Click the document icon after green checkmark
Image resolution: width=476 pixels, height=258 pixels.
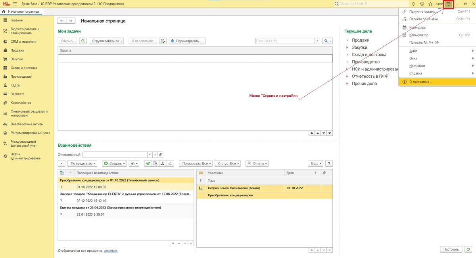(155, 163)
